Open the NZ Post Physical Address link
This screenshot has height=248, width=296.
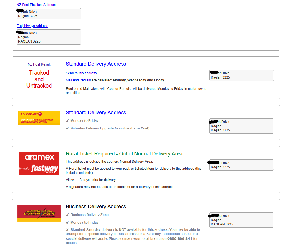click(36, 5)
